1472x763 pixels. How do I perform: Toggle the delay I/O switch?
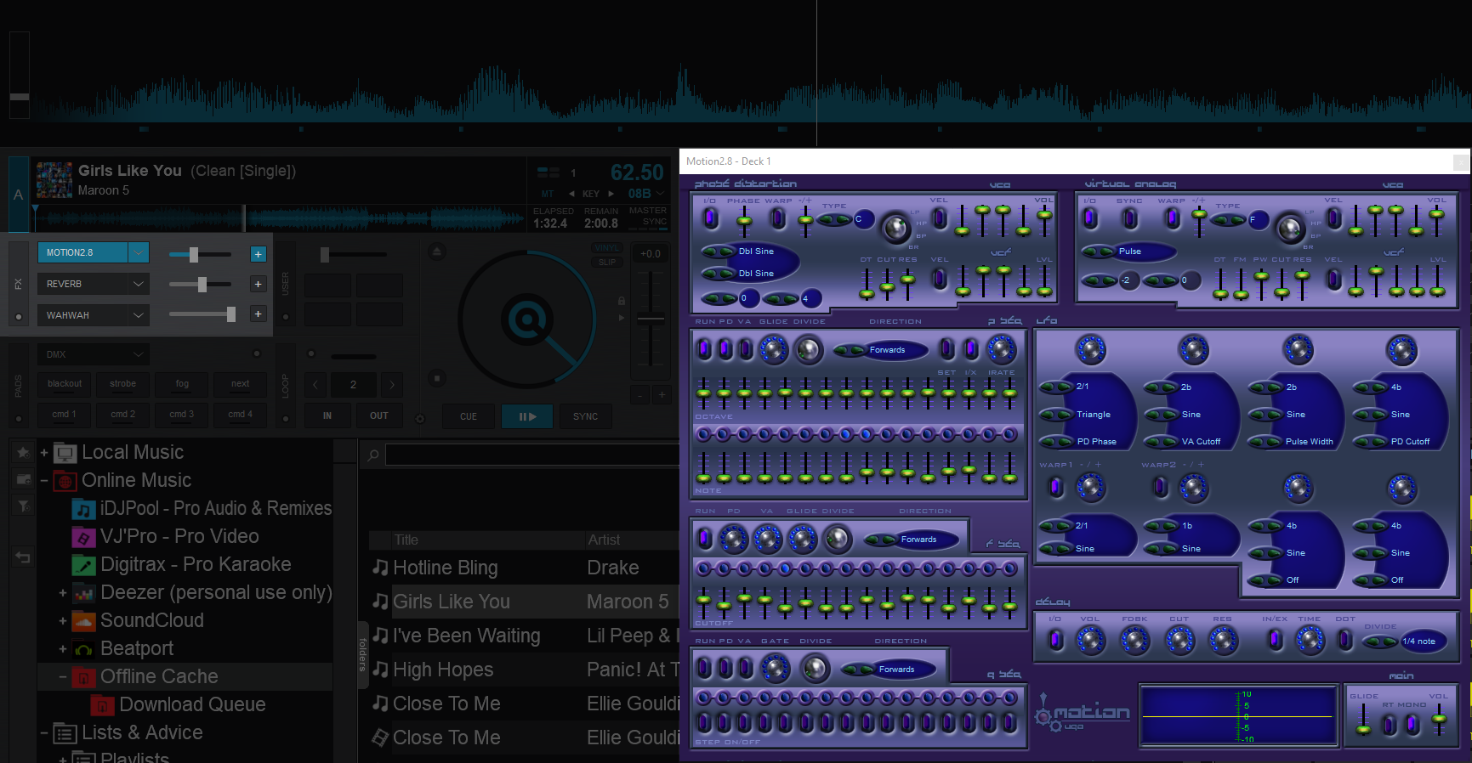coord(1055,640)
